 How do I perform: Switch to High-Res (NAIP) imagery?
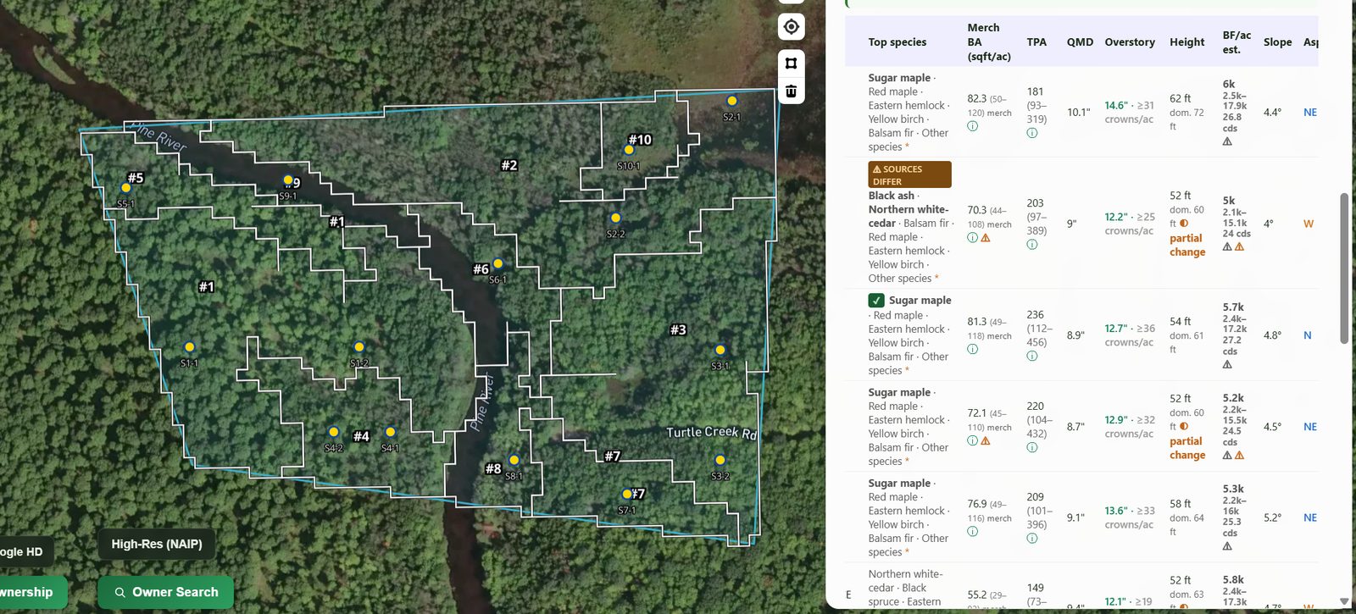pyautogui.click(x=157, y=544)
